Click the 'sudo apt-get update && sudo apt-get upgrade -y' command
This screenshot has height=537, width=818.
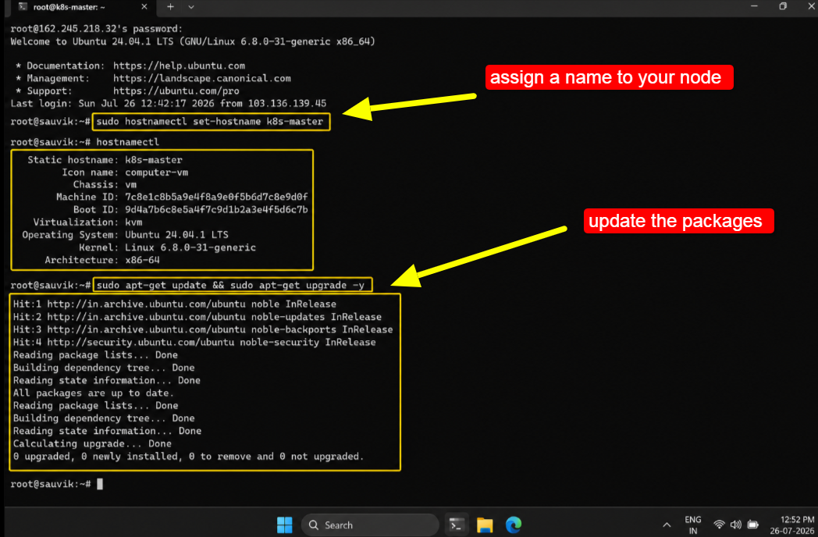[x=230, y=286]
